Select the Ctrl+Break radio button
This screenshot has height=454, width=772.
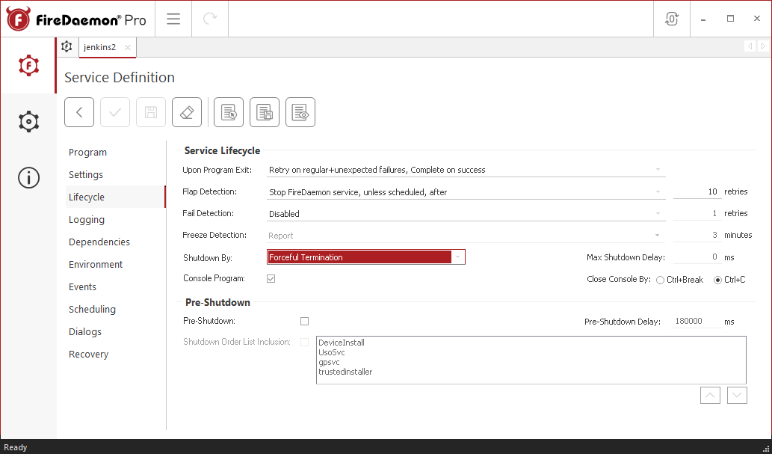660,280
